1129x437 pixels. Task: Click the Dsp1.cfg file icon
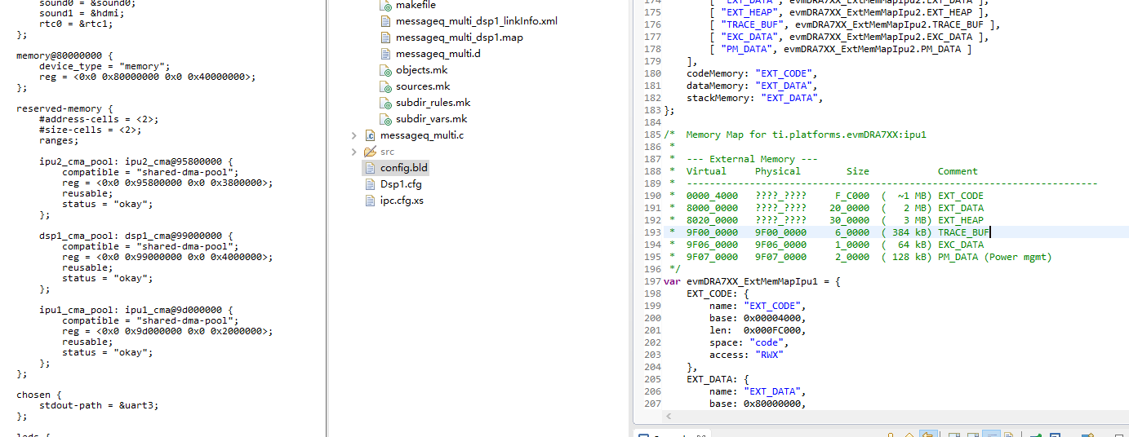(370, 184)
